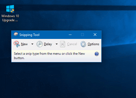Click Snipping Tool title bar app icon
Screen dimensions: 136x98
[16, 35]
